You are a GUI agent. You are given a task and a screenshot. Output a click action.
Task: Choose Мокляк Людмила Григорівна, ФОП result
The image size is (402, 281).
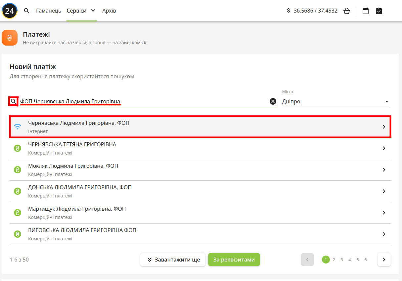[200, 170]
